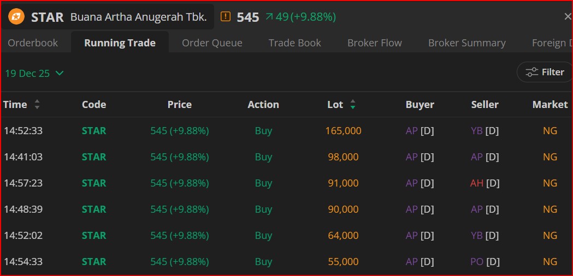Open the Broker Flow tab

coord(374,43)
